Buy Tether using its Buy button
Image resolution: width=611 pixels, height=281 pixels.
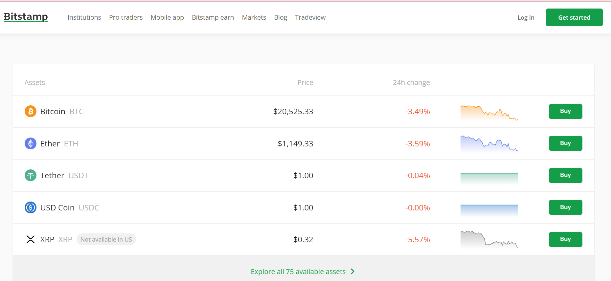pyautogui.click(x=565, y=175)
